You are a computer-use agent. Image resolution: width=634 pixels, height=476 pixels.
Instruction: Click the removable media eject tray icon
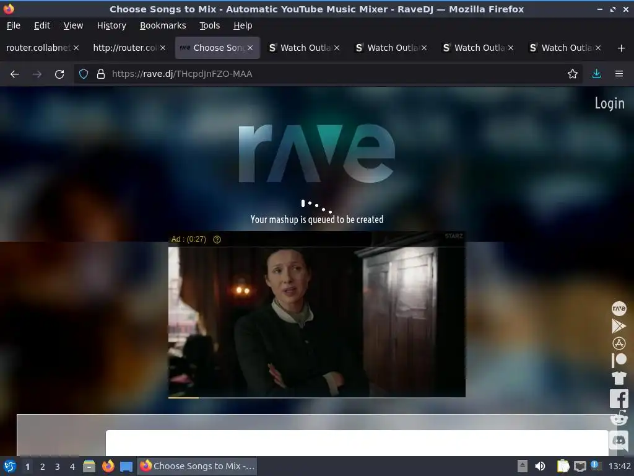(x=523, y=466)
